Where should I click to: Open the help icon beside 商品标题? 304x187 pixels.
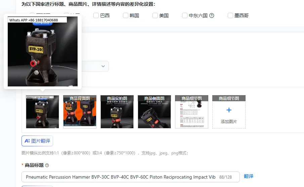pyautogui.click(x=47, y=165)
